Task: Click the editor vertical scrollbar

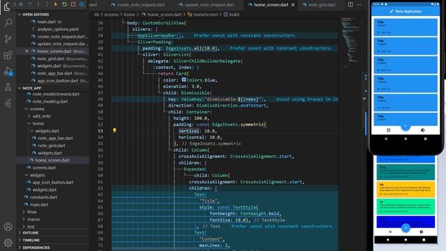Action: (x=365, y=123)
